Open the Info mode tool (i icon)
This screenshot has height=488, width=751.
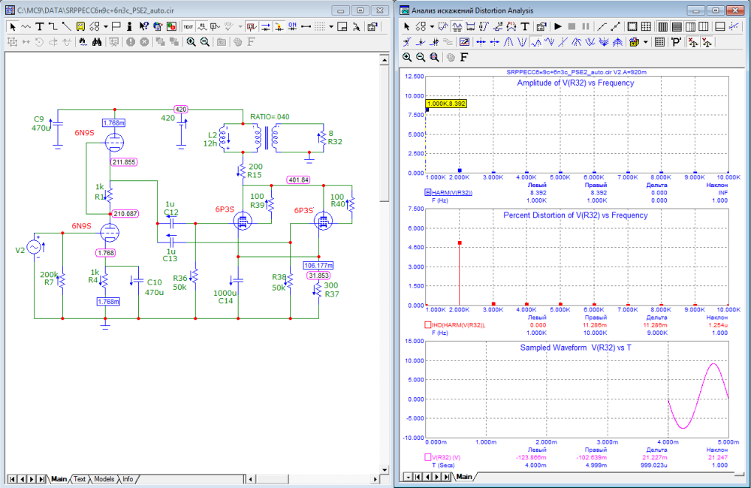click(x=130, y=26)
